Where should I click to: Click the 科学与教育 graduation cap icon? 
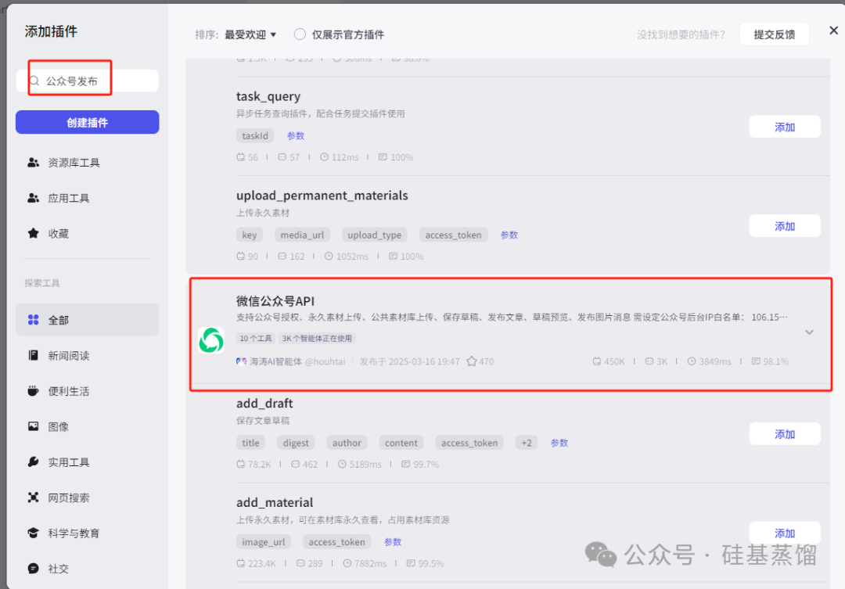point(34,533)
